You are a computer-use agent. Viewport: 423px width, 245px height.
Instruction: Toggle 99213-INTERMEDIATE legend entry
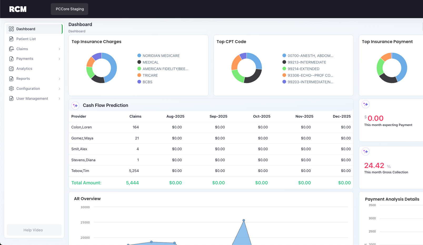pos(304,62)
